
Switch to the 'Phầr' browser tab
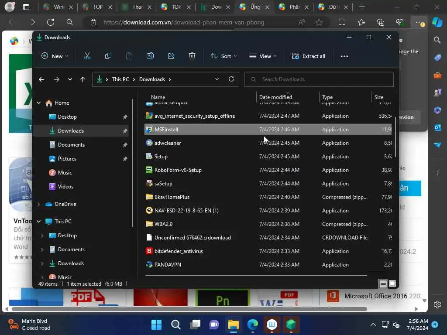(x=293, y=7)
